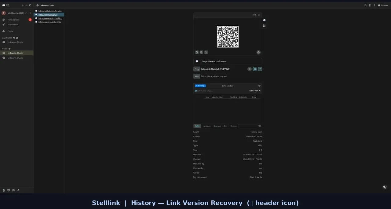
Task: Open the github.com/trendi... link
Action: [50, 11]
